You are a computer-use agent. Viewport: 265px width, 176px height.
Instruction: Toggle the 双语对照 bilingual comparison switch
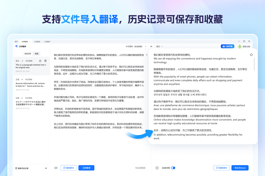point(173,168)
